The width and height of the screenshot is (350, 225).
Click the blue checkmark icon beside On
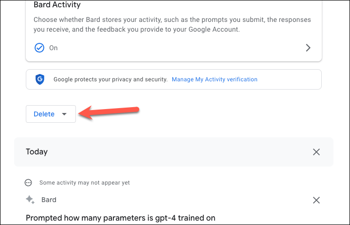tap(39, 48)
